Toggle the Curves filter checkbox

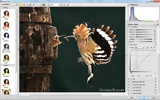tap(131, 45)
